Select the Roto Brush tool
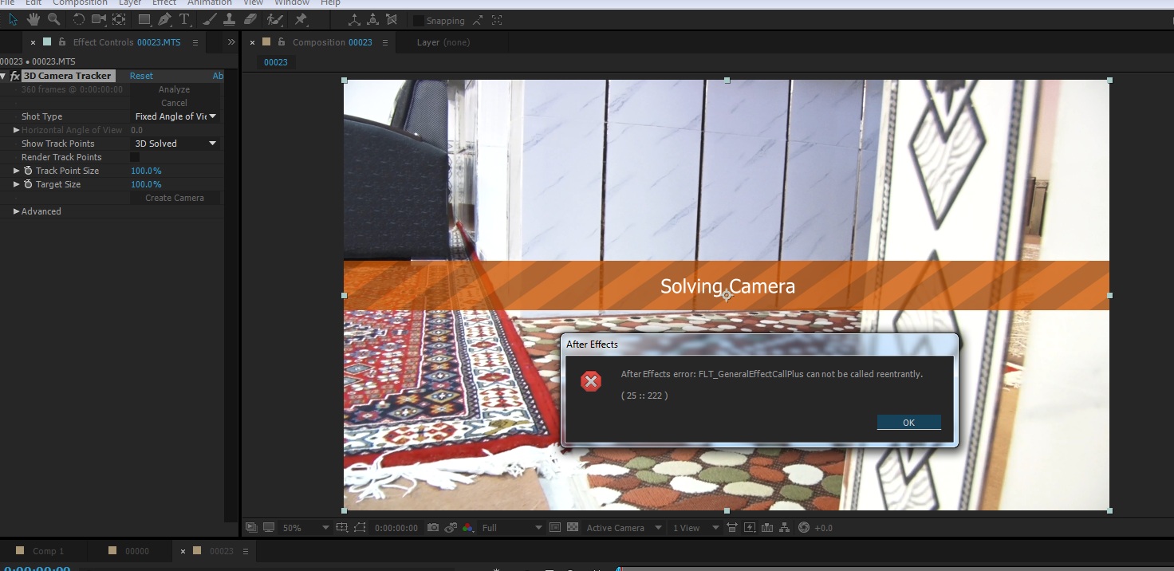The height and width of the screenshot is (571, 1174). point(275,19)
